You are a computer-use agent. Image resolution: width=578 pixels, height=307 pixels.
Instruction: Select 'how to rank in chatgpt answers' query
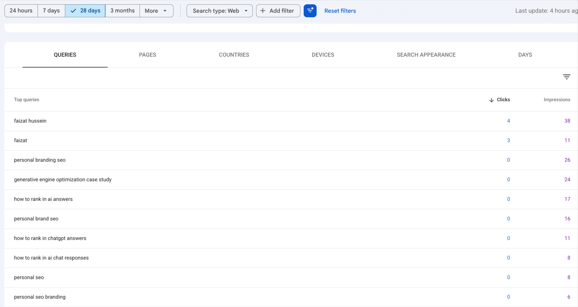(291, 238)
